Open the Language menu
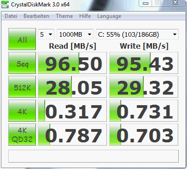The height and width of the screenshot is (169, 187). [109, 16]
